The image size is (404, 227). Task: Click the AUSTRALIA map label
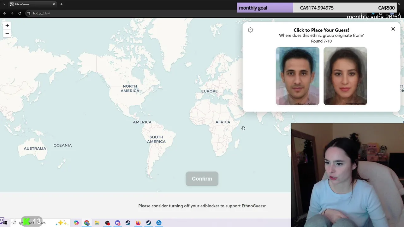(35, 148)
